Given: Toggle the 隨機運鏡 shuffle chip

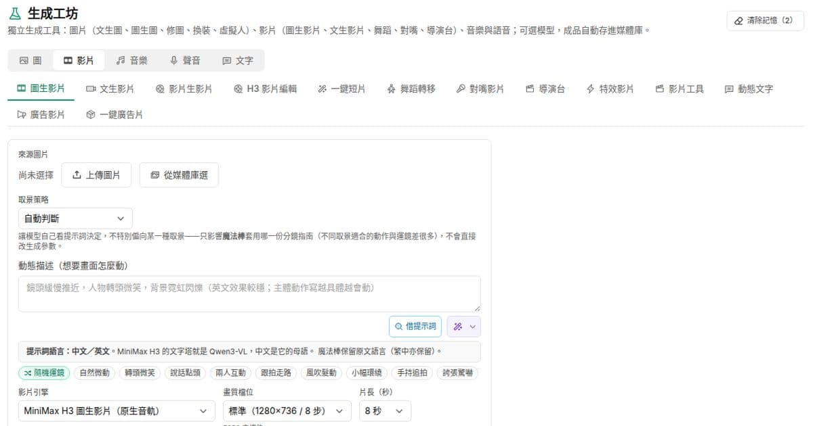Looking at the screenshot, I should (x=45, y=373).
